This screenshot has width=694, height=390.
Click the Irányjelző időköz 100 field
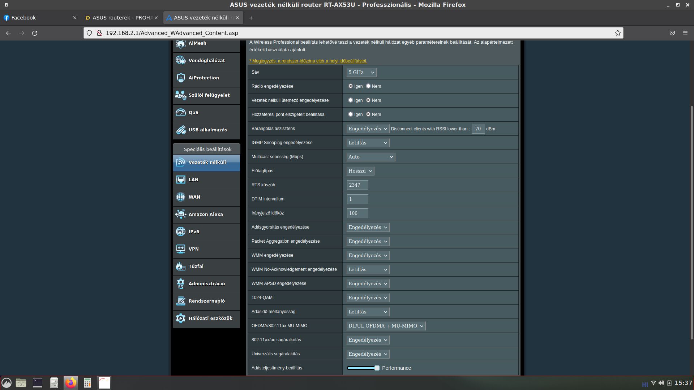pyautogui.click(x=357, y=213)
